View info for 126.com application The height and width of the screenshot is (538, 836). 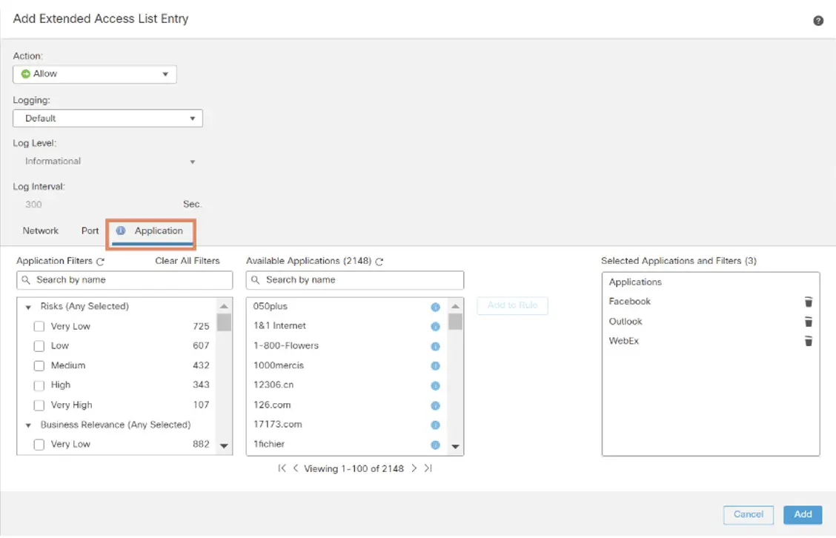[435, 405]
